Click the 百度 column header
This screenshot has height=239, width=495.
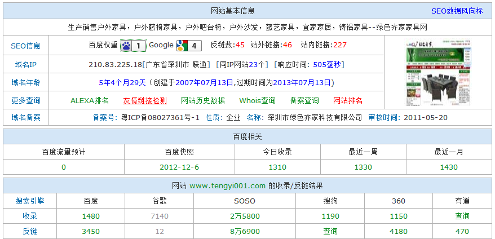(91, 201)
